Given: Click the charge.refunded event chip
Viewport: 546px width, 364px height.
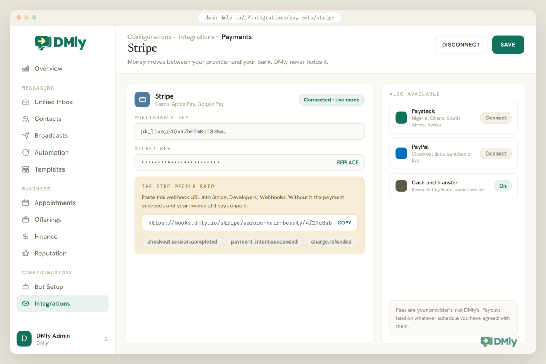Looking at the screenshot, I should [x=331, y=241].
